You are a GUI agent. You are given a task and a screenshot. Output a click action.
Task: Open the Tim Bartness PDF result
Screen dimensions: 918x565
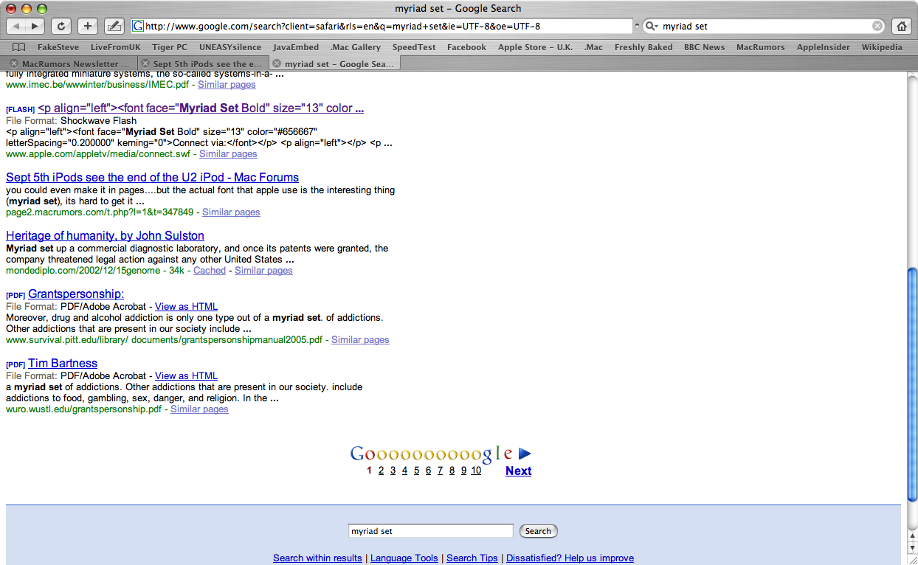click(x=63, y=363)
